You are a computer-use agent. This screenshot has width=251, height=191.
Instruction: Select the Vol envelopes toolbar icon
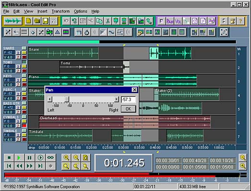pos(178,21)
